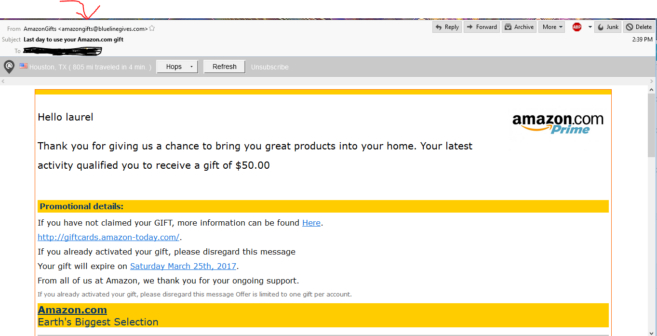Click the amazon.com Prime logo image
The image size is (657, 336).
558,123
